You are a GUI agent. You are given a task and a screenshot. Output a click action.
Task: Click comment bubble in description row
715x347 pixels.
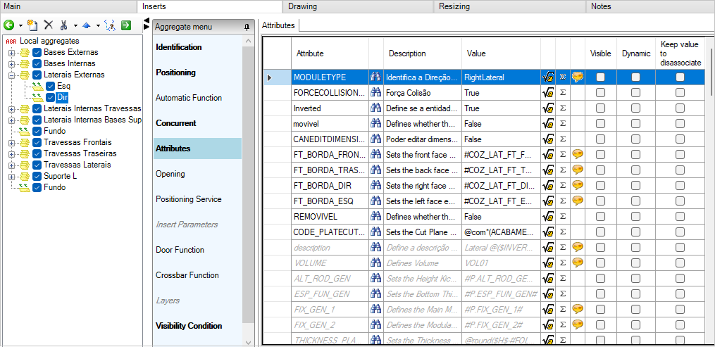[578, 247]
